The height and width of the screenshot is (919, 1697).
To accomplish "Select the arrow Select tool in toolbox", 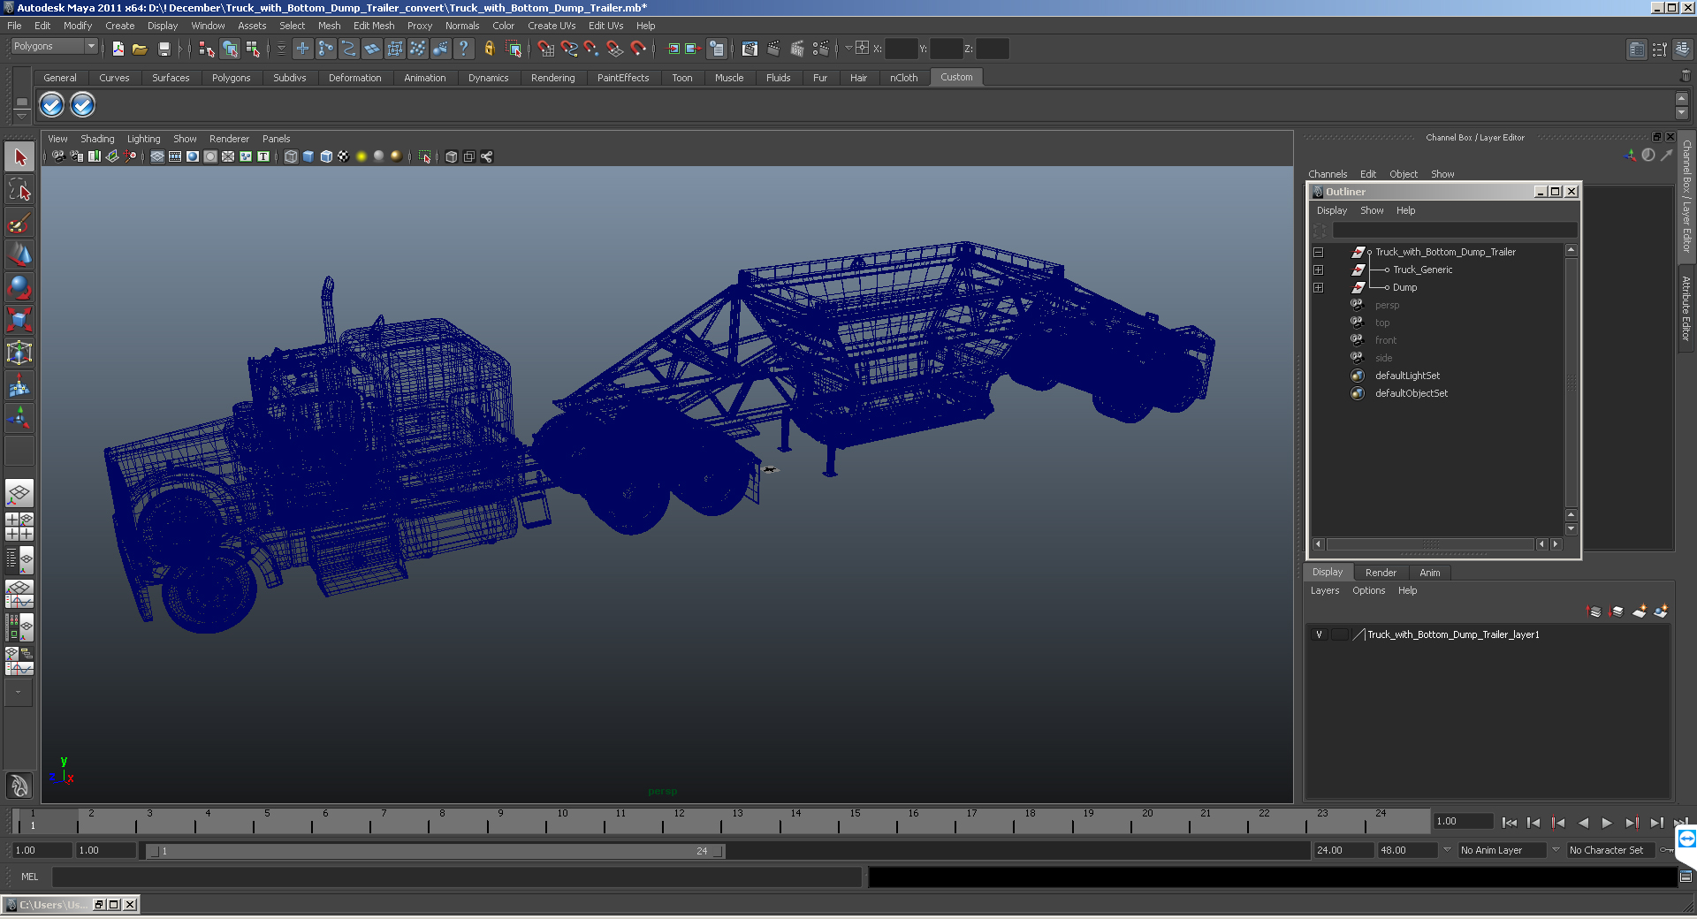I will [19, 157].
